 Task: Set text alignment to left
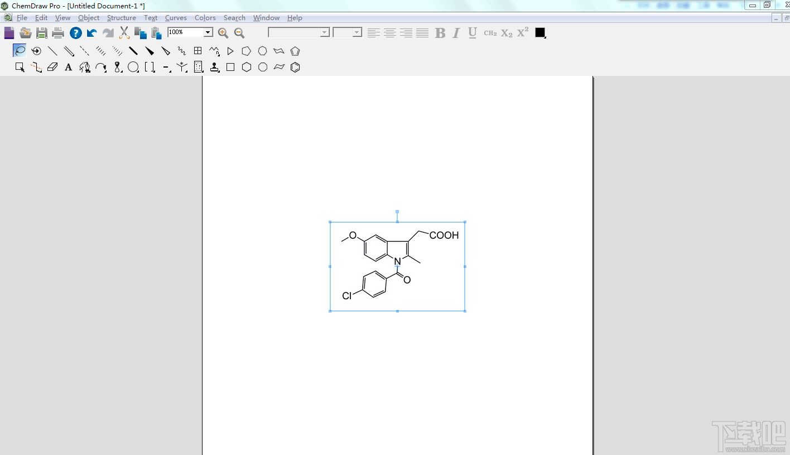click(x=374, y=33)
